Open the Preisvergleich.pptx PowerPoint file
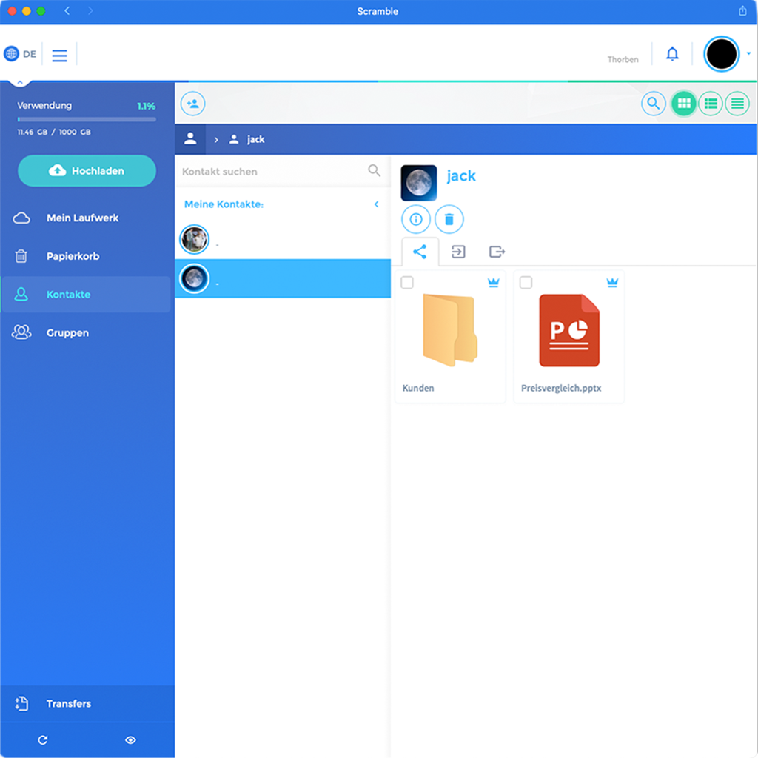The image size is (758, 758). [569, 337]
